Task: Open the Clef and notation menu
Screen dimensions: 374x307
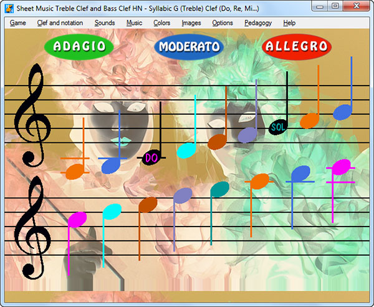Action: (60, 23)
